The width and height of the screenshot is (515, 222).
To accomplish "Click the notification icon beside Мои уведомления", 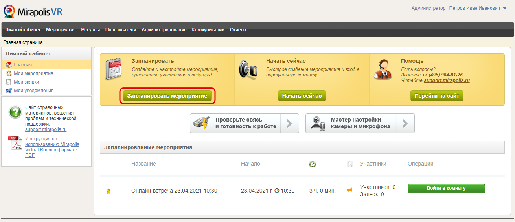I will pyautogui.click(x=9, y=91).
